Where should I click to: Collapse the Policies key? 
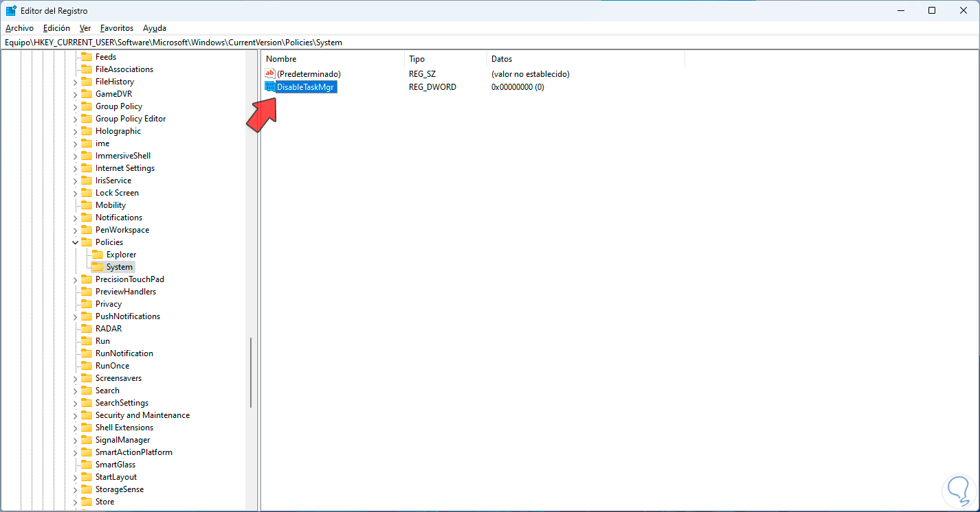pyautogui.click(x=75, y=242)
